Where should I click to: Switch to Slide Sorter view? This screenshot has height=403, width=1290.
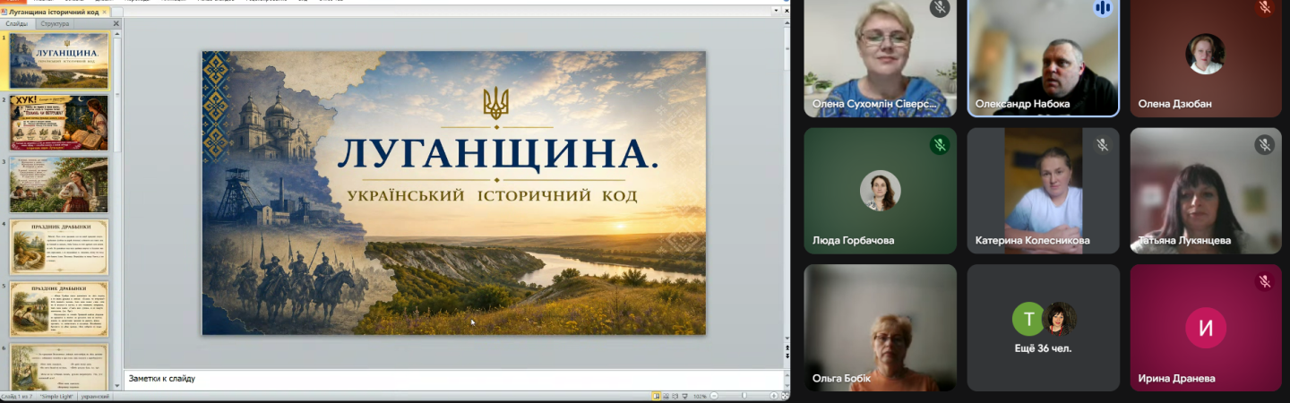[666, 396]
